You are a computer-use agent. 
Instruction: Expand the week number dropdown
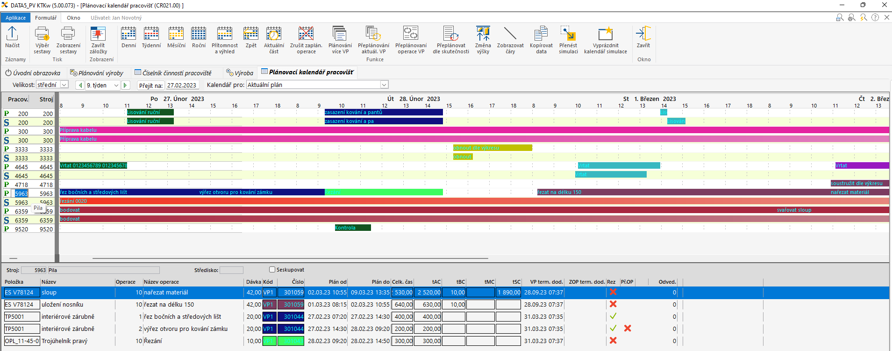pos(116,86)
